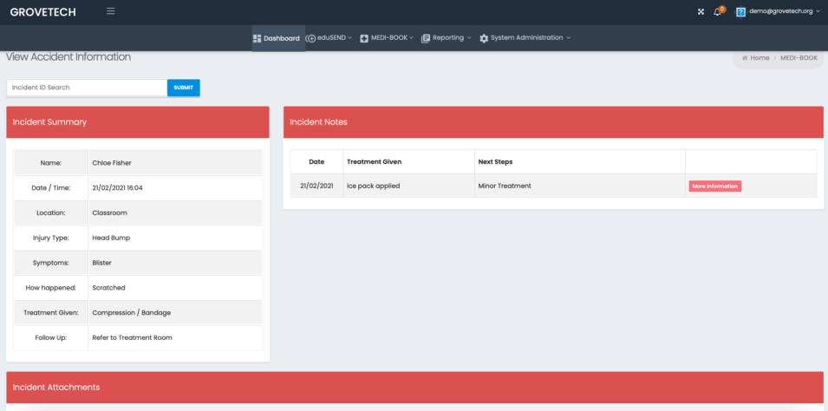
Task: Go to Home breadcrumb link
Action: pyautogui.click(x=759, y=58)
